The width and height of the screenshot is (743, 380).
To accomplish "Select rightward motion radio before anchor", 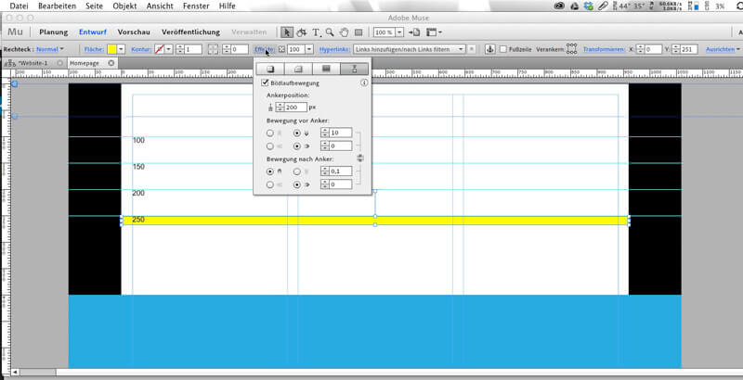I will coord(297,146).
